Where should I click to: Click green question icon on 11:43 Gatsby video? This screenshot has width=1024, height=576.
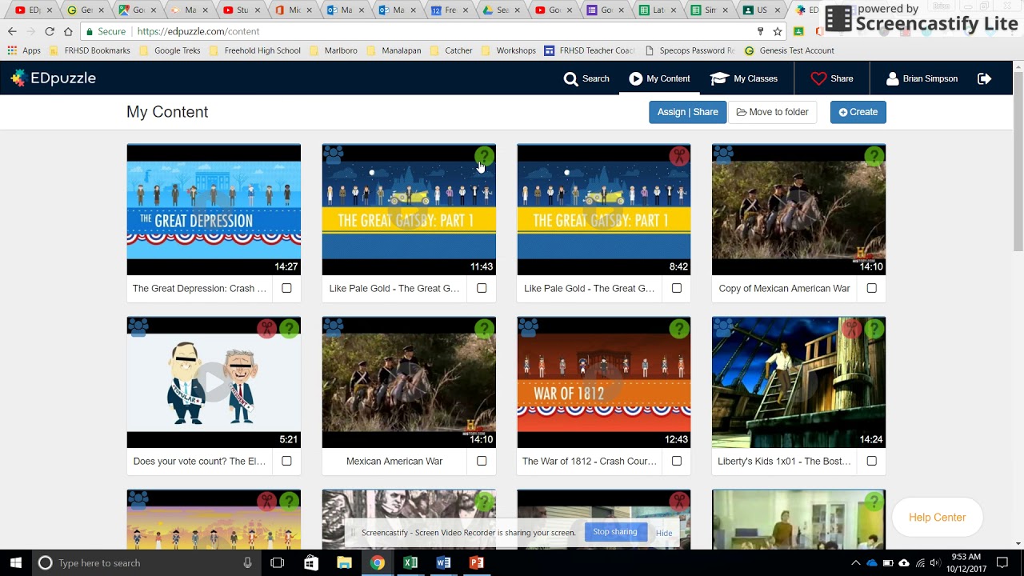pyautogui.click(x=484, y=156)
